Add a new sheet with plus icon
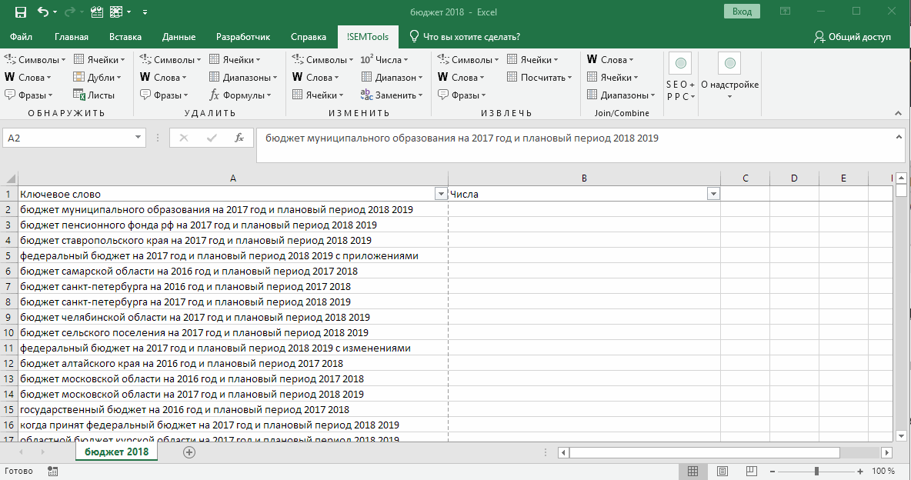The image size is (911, 480). click(189, 452)
